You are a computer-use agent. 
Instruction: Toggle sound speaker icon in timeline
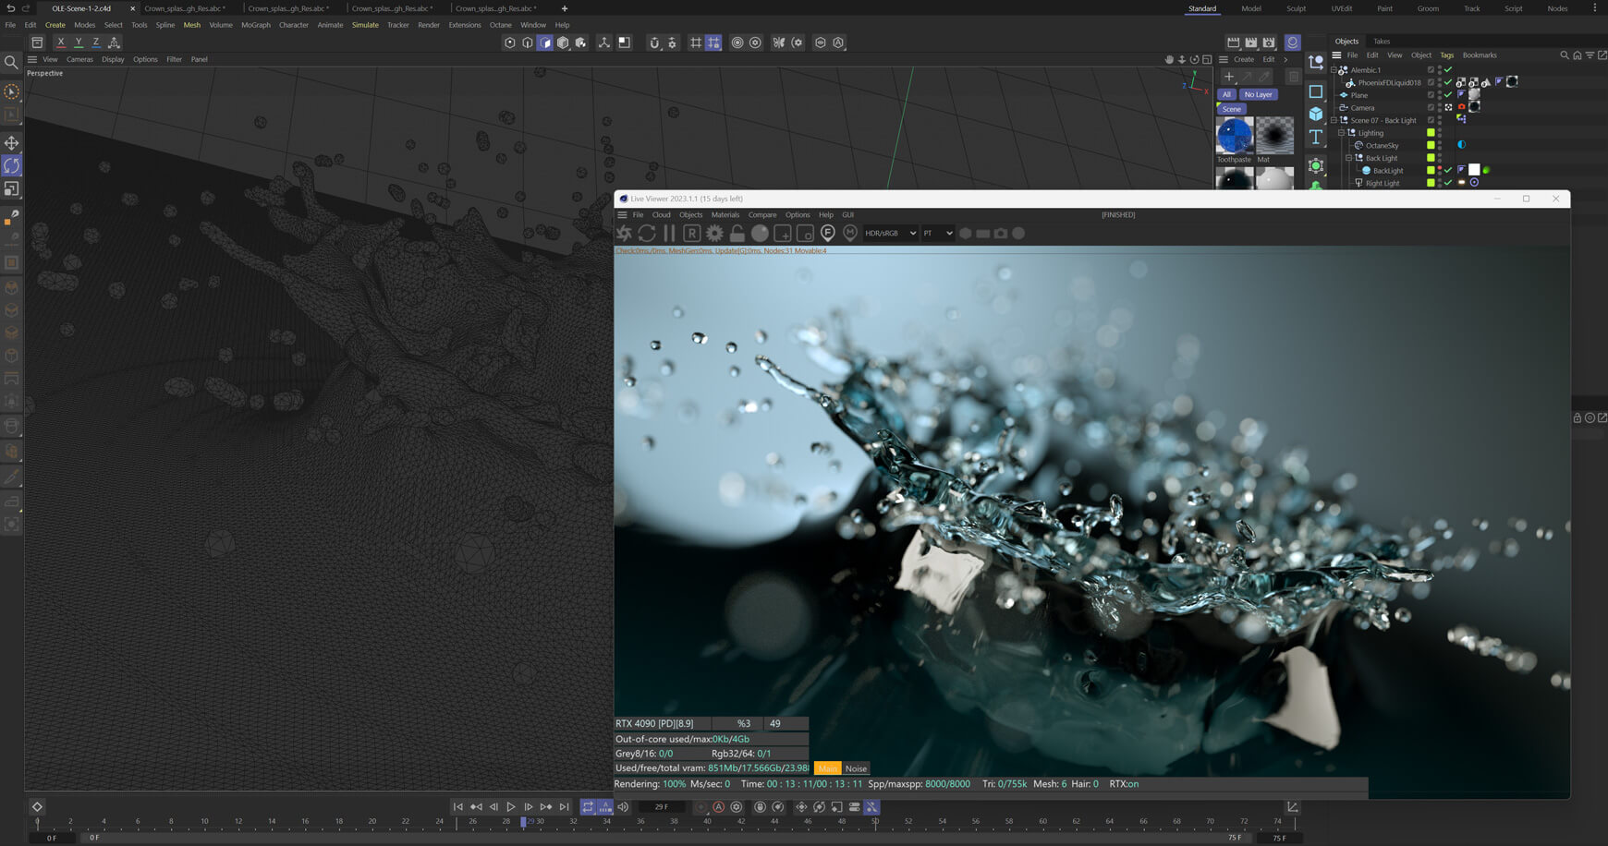pos(623,807)
